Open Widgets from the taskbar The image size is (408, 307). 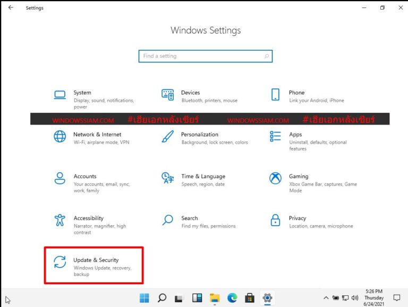tap(197, 298)
